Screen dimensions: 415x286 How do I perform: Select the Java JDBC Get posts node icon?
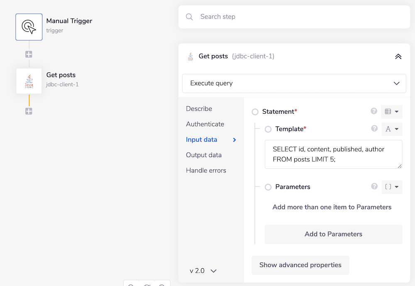(29, 81)
